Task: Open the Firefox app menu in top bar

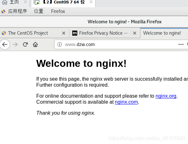Action: click(x=58, y=11)
